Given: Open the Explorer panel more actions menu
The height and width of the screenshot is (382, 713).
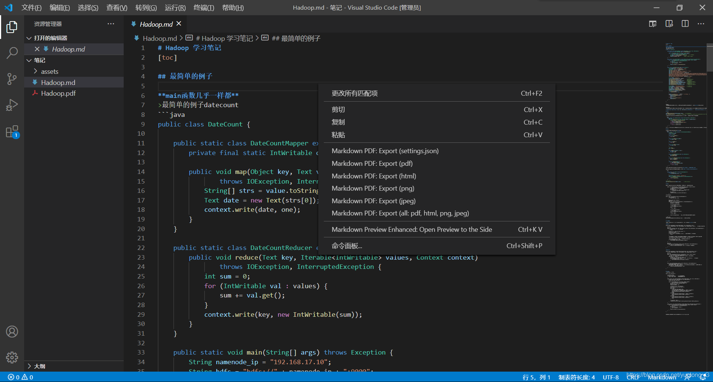Looking at the screenshot, I should tap(111, 24).
